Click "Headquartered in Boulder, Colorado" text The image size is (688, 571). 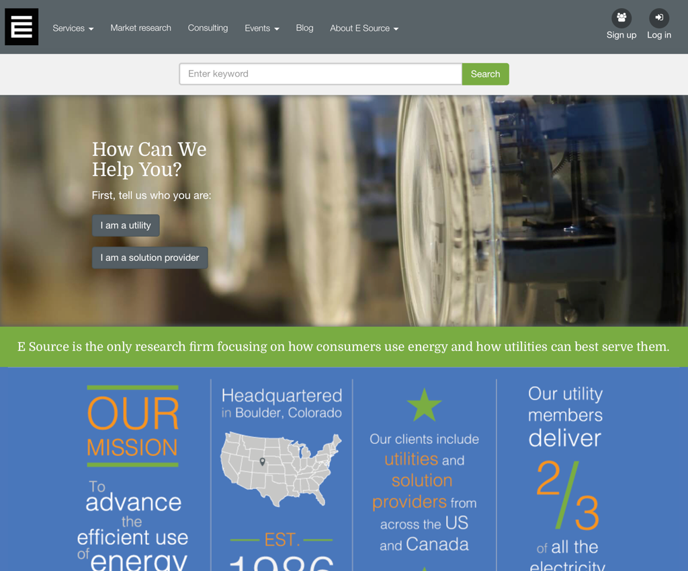[x=282, y=404]
